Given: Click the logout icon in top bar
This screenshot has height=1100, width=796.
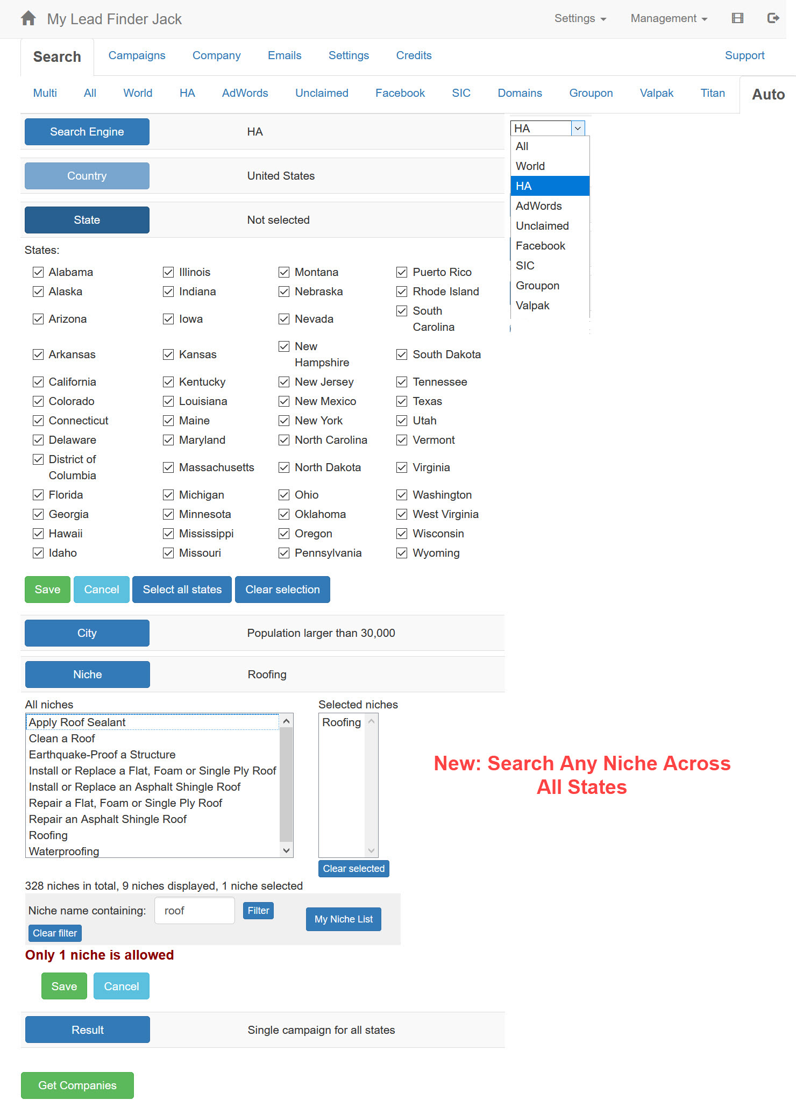Looking at the screenshot, I should [773, 18].
